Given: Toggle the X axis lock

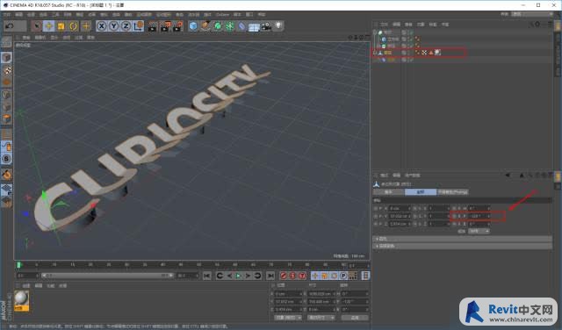Looking at the screenshot, I should tap(102, 25).
